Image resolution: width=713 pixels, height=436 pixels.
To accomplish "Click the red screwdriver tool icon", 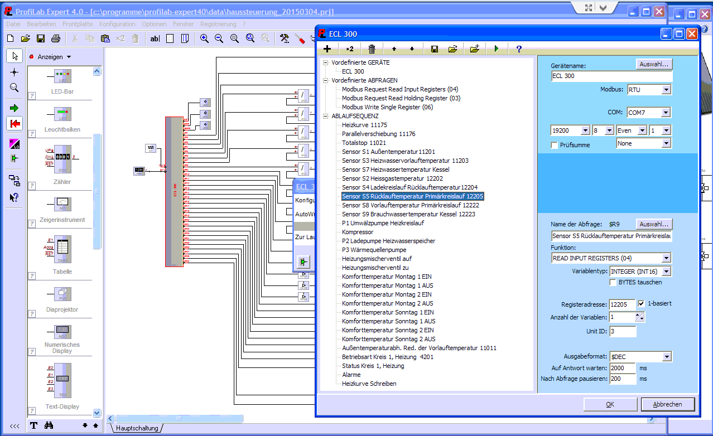I will tap(299, 38).
